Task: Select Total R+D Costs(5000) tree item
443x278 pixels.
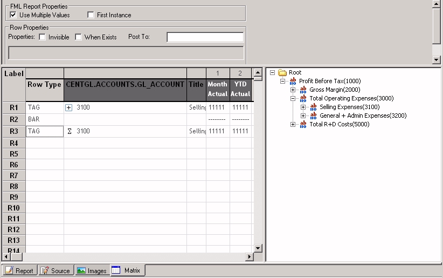Action: tap(340, 124)
